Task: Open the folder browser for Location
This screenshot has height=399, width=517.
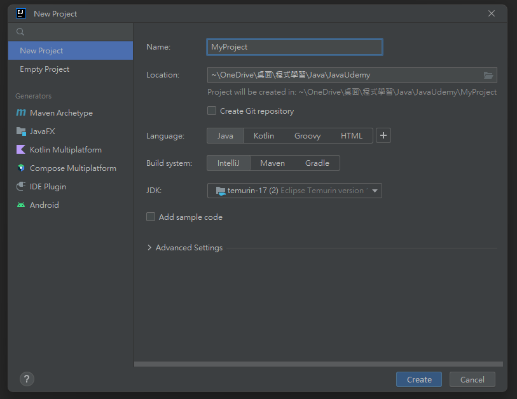Action: click(488, 75)
